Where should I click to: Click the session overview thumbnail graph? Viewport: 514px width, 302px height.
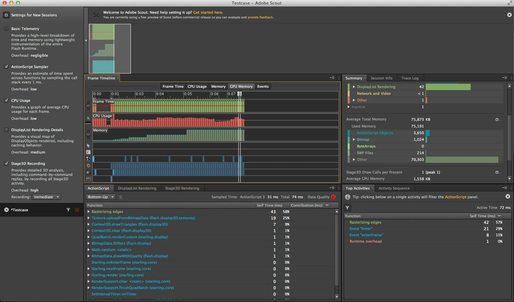110,48
